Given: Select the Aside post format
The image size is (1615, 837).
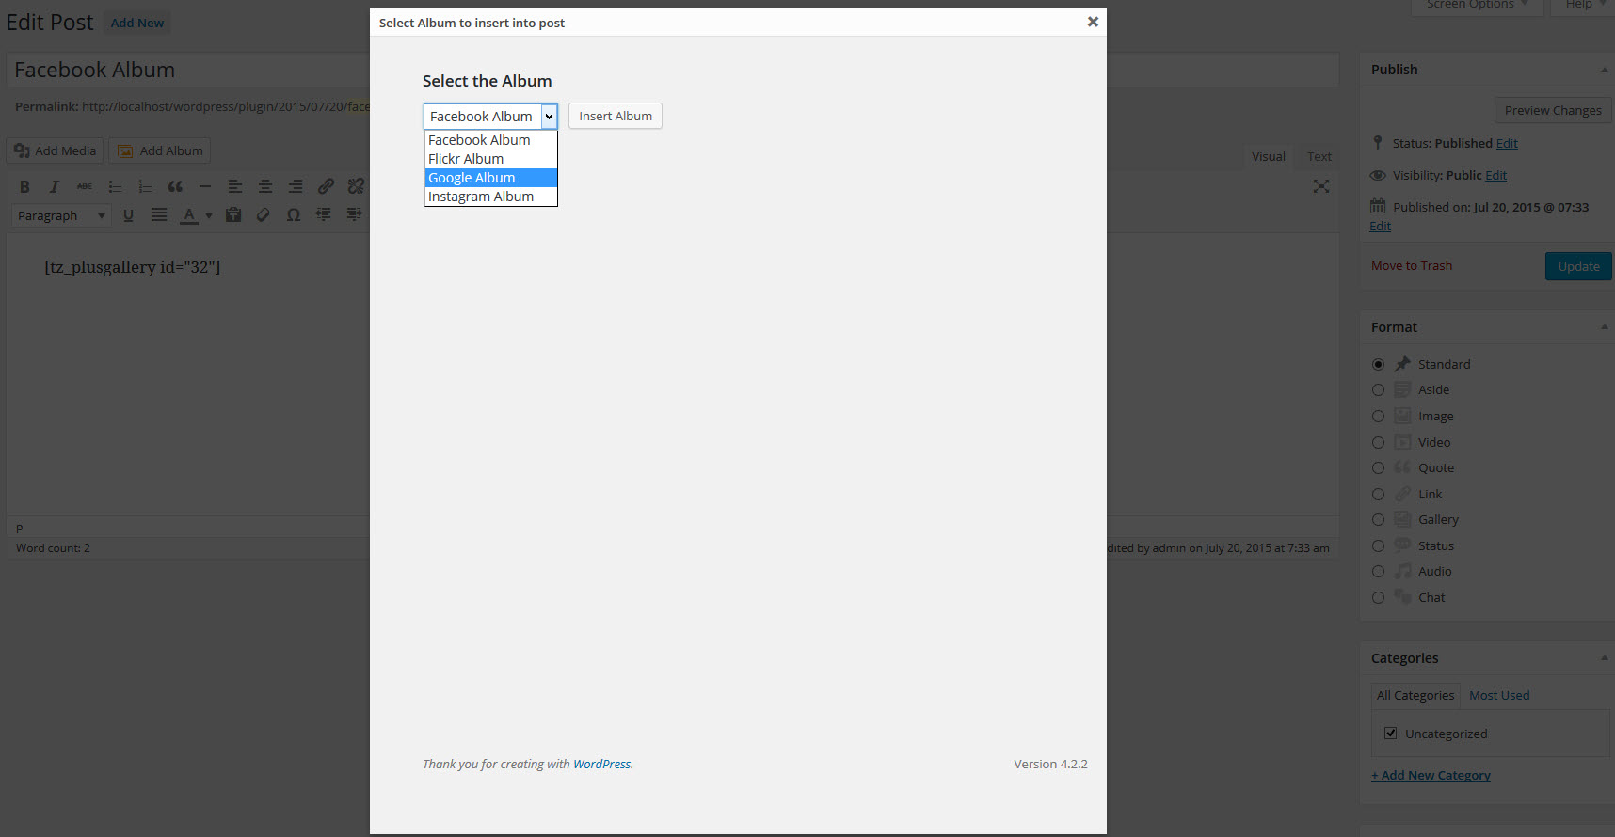Looking at the screenshot, I should (1378, 389).
